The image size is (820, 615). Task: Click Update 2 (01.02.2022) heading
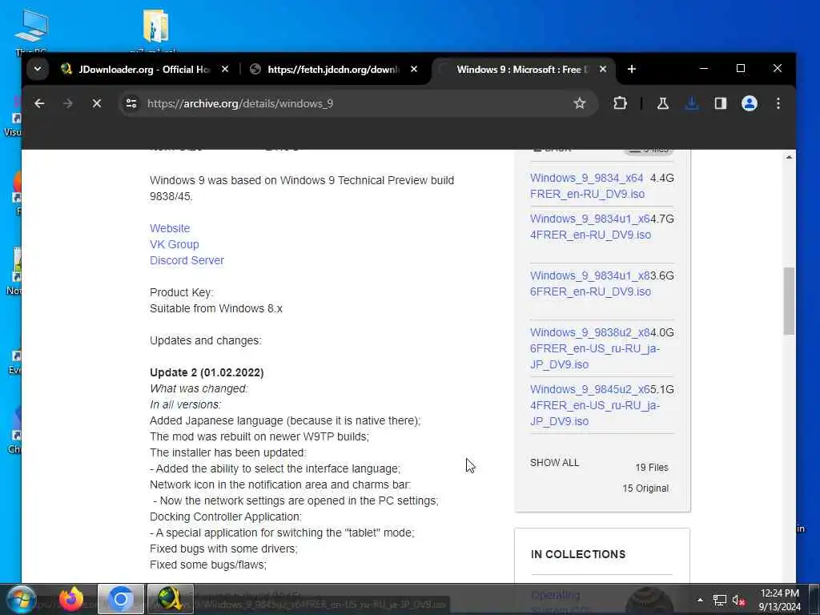pyautogui.click(x=207, y=372)
